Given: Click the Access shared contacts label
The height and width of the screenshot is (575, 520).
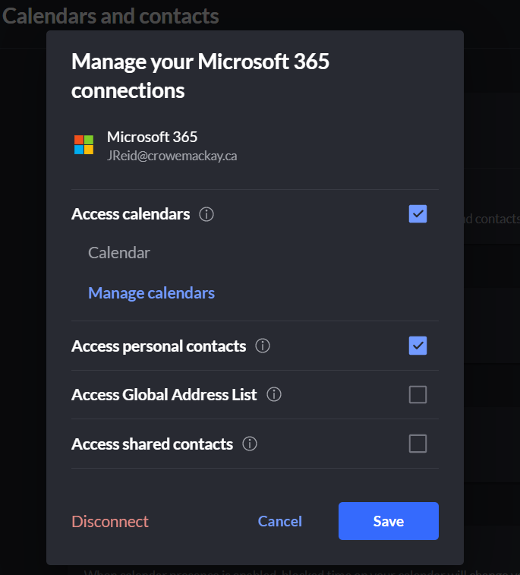Looking at the screenshot, I should pos(152,444).
